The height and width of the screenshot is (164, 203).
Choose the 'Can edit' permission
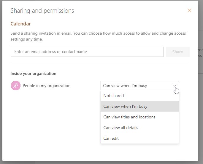pyautogui.click(x=140, y=138)
